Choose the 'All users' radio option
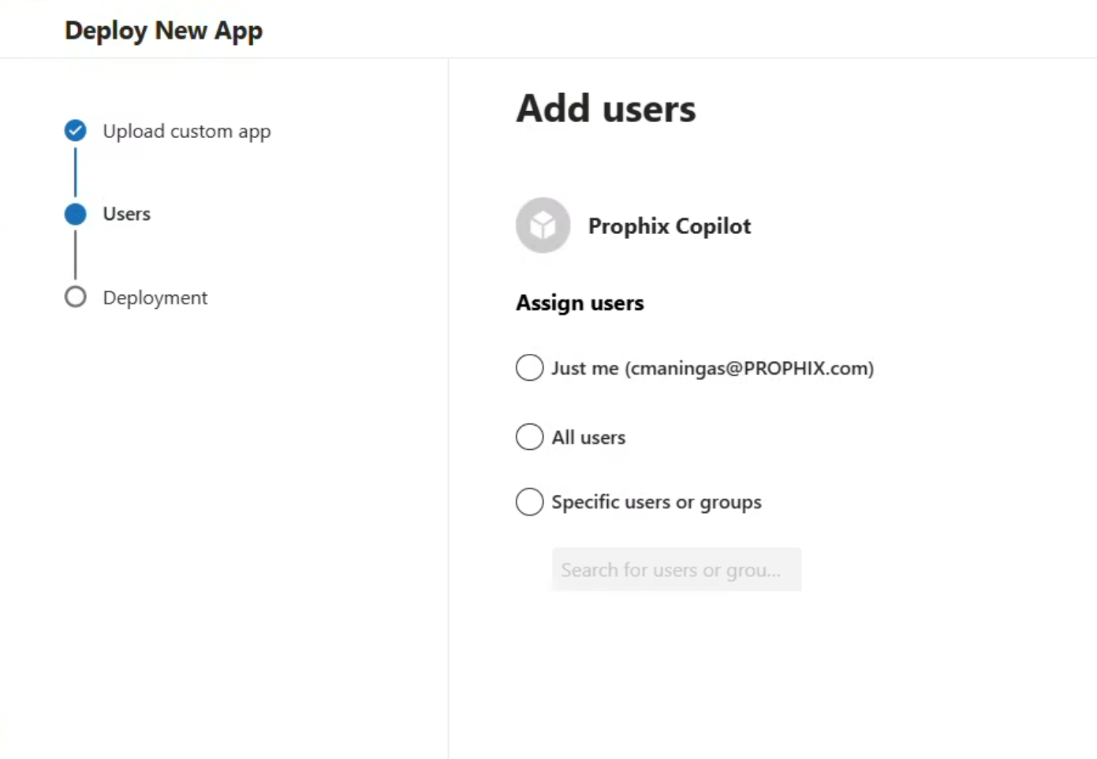This screenshot has height=759, width=1097. 529,437
